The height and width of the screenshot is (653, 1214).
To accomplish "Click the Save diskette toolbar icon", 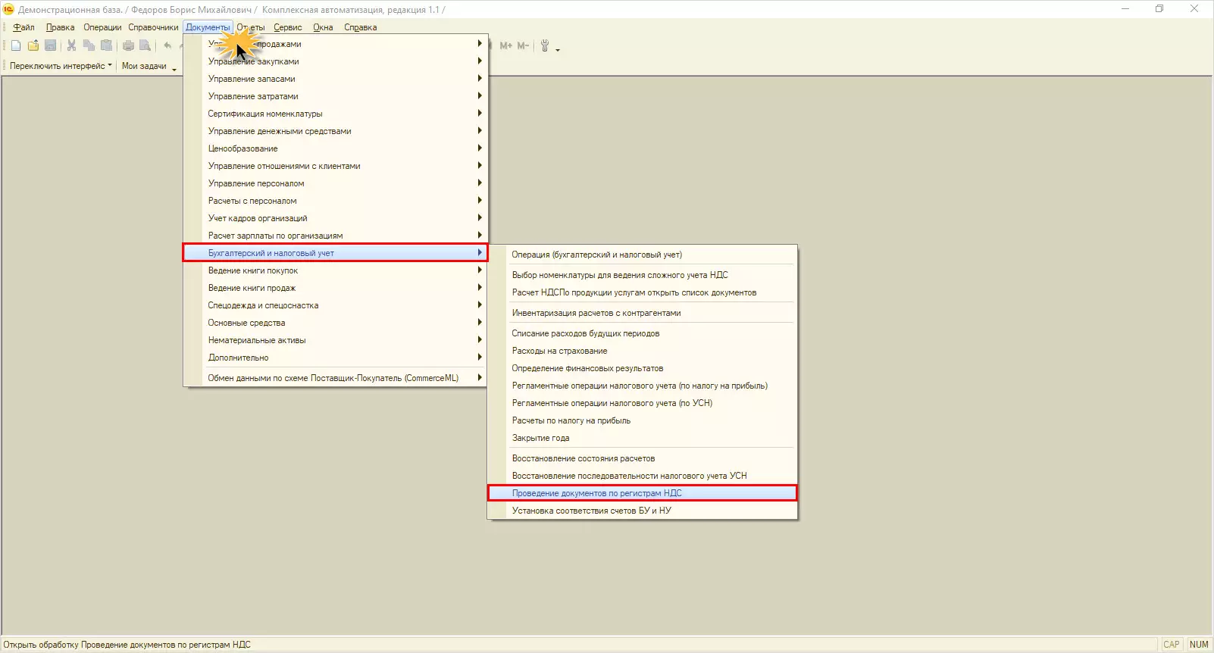I will [x=51, y=45].
